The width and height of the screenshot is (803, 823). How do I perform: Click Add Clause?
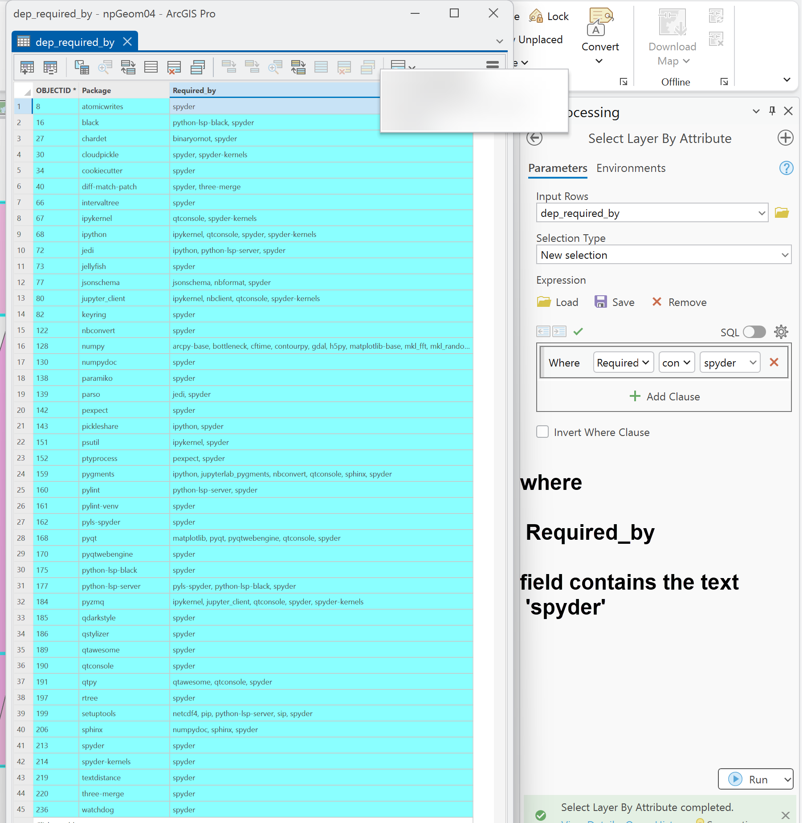[x=664, y=396]
